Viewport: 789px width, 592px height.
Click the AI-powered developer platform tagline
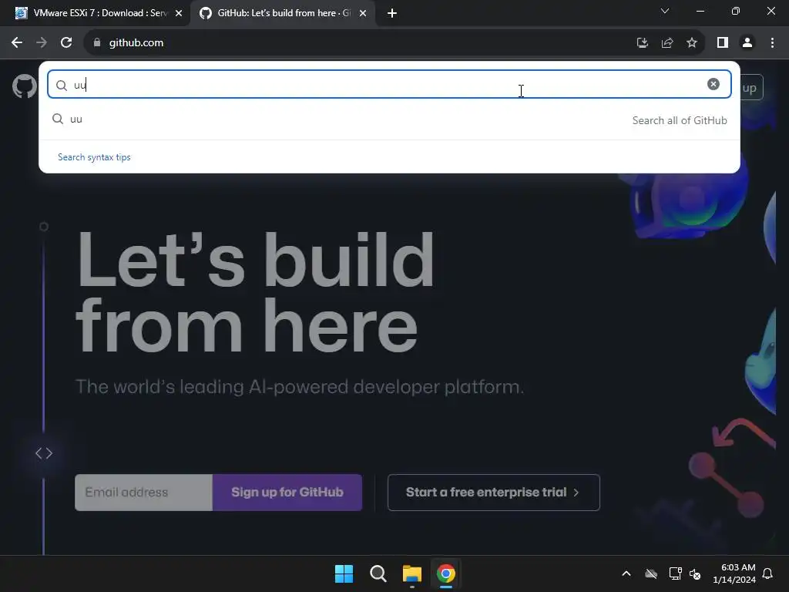[300, 387]
